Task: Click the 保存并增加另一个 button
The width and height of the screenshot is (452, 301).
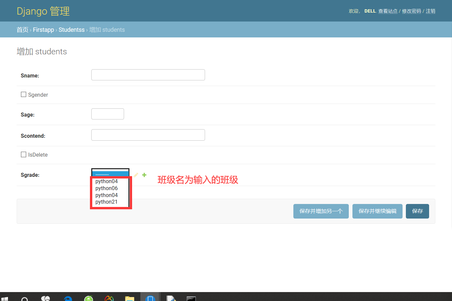Action: click(321, 211)
